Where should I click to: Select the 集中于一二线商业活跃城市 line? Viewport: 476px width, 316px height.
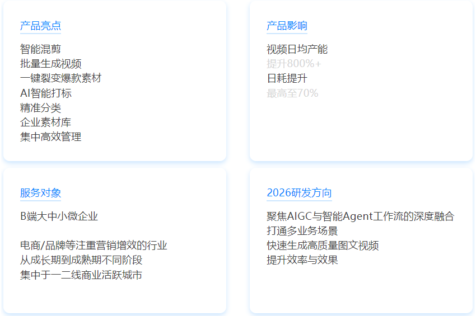(x=81, y=275)
